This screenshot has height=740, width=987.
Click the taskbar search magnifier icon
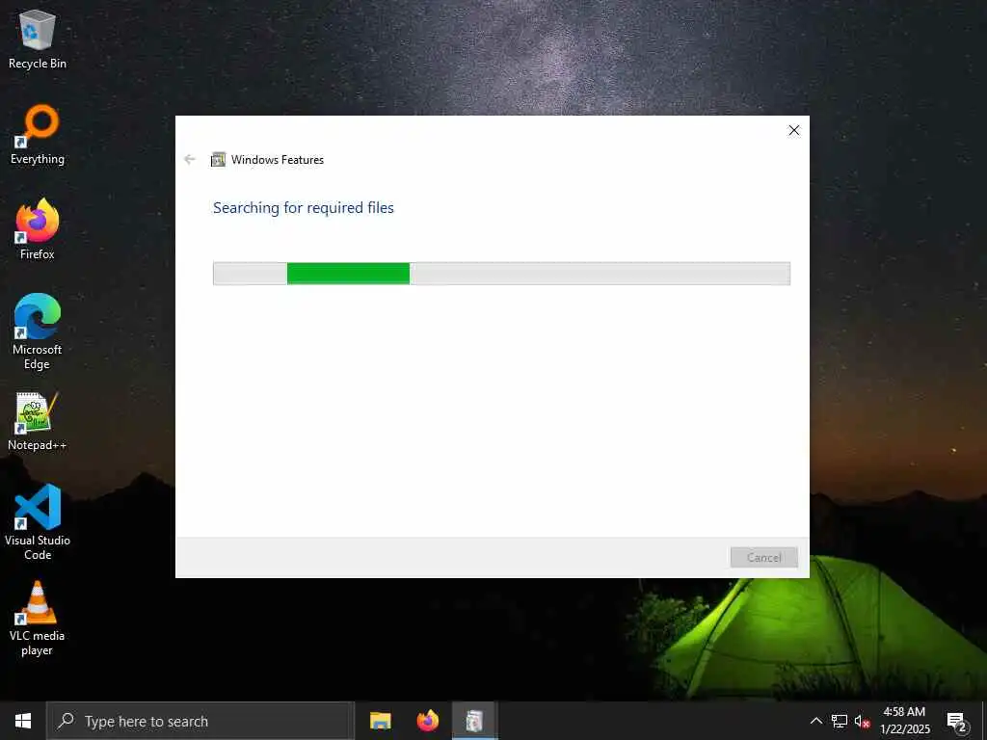pyautogui.click(x=66, y=721)
